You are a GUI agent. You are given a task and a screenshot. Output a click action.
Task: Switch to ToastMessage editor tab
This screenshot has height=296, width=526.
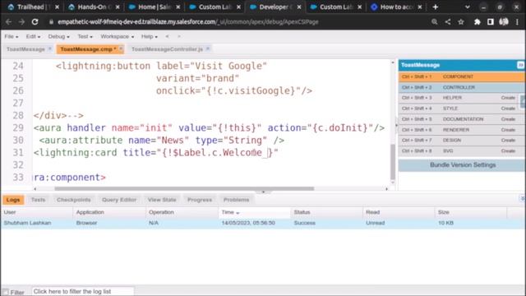[x=25, y=49]
